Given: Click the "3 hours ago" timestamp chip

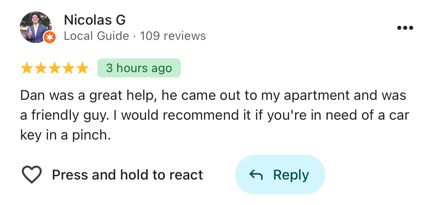Looking at the screenshot, I should coord(139,68).
